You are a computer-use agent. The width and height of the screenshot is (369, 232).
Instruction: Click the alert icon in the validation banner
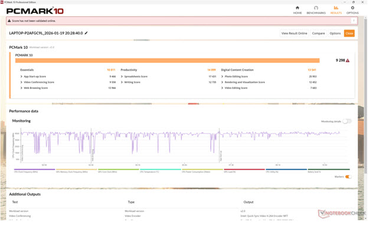(x=9, y=21)
